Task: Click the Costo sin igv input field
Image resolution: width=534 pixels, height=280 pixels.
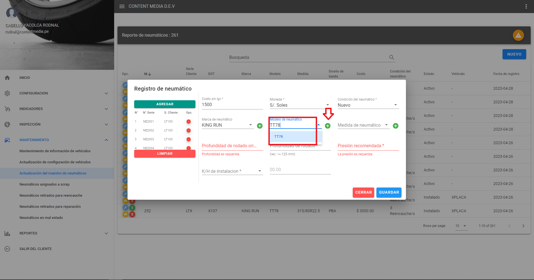Action: coord(232,105)
